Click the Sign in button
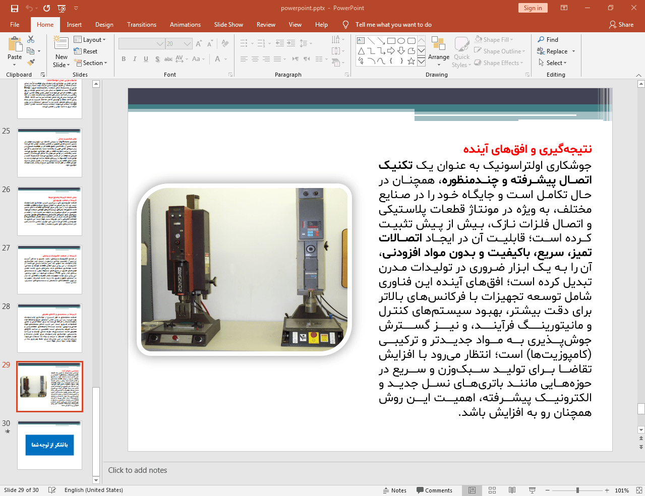 [x=532, y=8]
